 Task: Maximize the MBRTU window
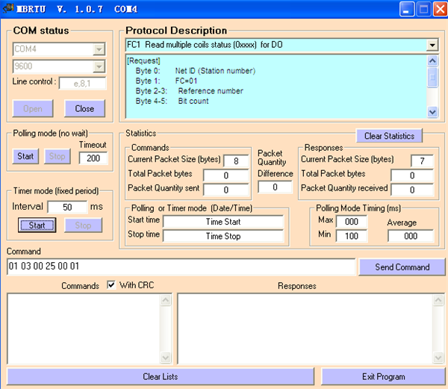(422, 9)
